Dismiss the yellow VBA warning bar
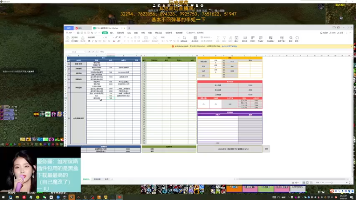 [x=352, y=46]
